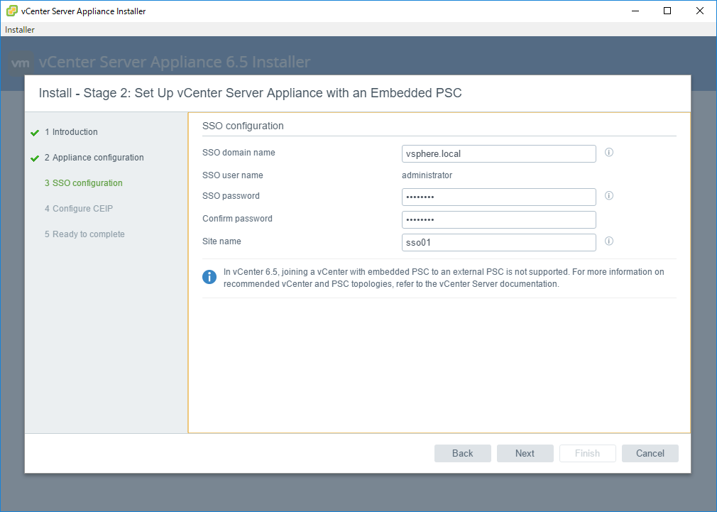Click the vCenter installer icon in title bar
This screenshot has width=717, height=512.
click(12, 11)
